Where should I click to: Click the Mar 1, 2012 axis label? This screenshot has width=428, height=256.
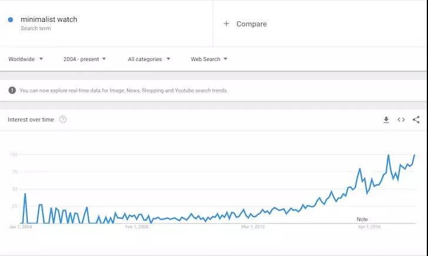pyautogui.click(x=253, y=227)
